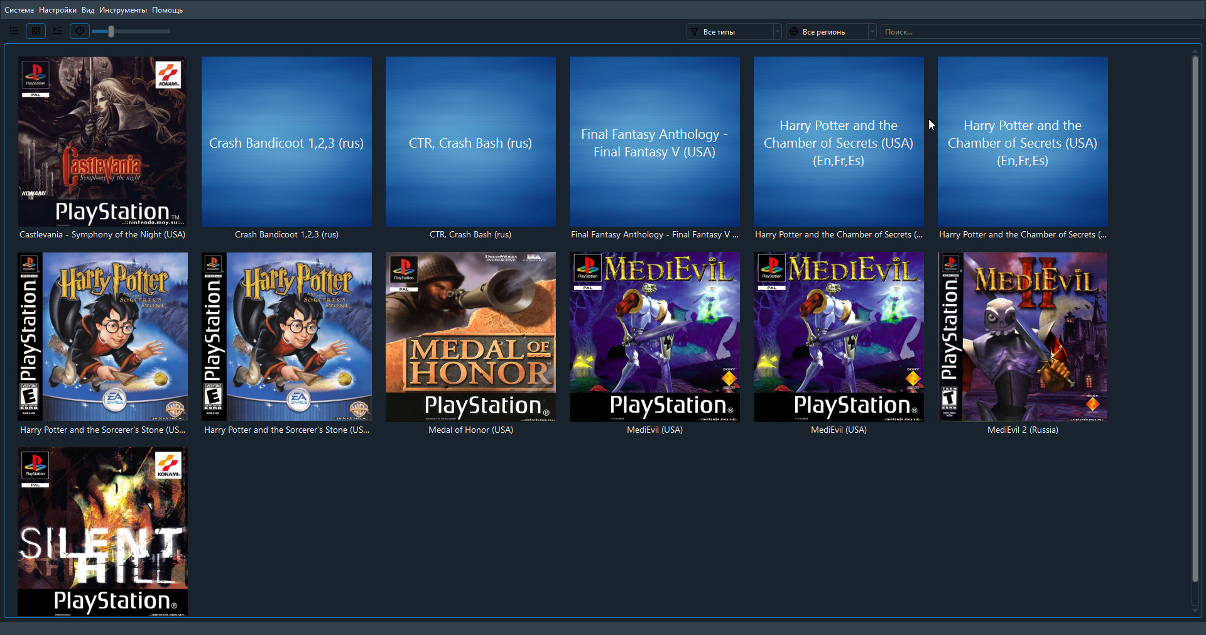Viewport: 1206px width, 635px height.
Task: Select the Medal of Honor (USA) cover
Action: point(470,337)
